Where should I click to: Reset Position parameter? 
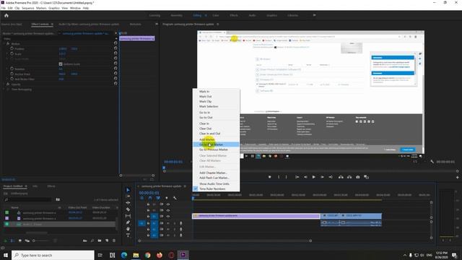pos(115,48)
